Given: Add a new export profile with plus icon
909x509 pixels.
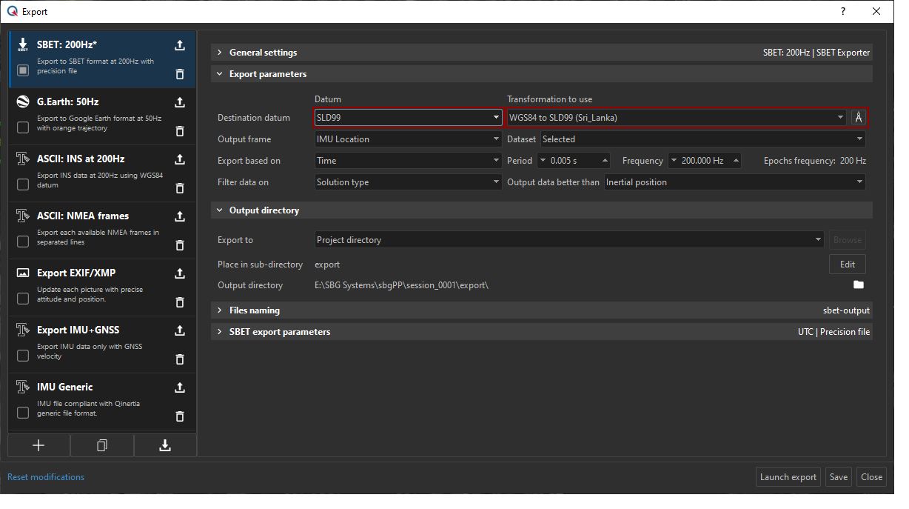Looking at the screenshot, I should pos(39,445).
